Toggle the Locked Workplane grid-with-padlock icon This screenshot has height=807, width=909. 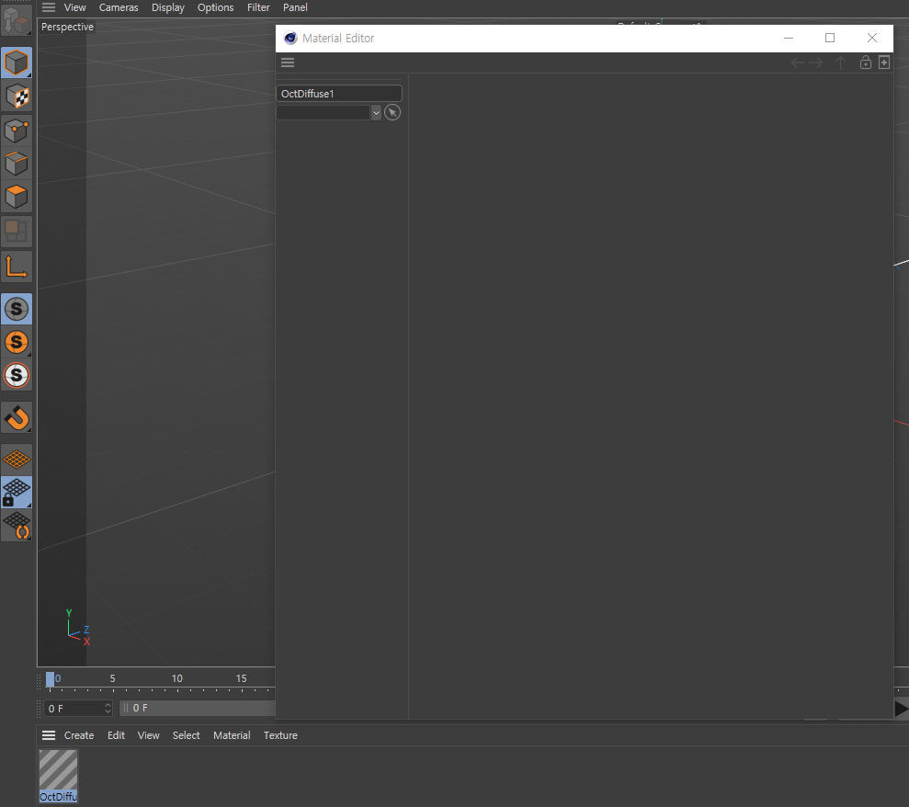tap(17, 493)
